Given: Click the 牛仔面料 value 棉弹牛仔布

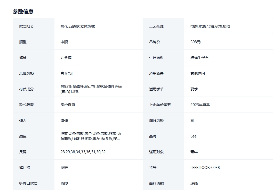Looking at the screenshot, I should click(x=199, y=58).
